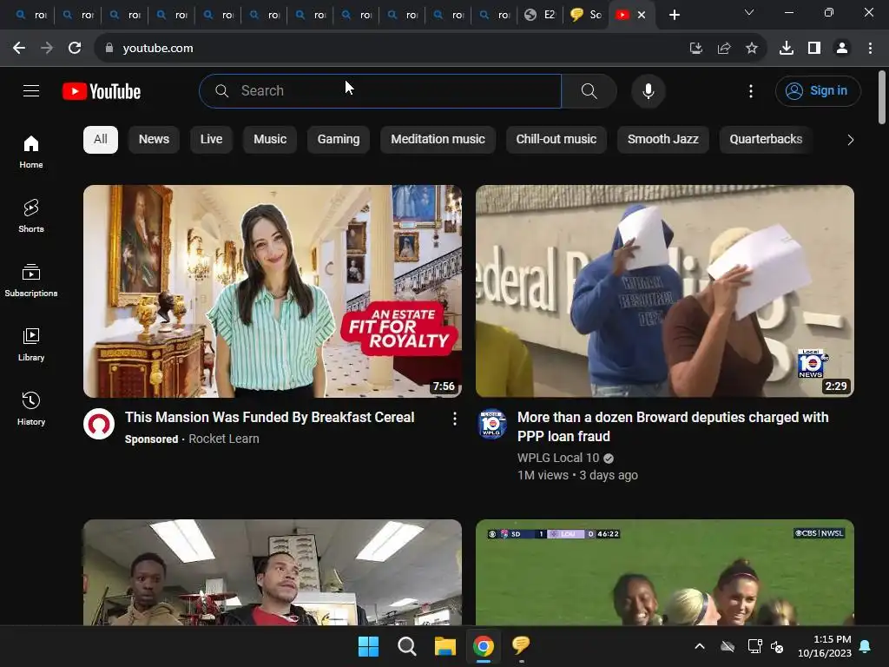Open the store interior video thumbnail
The height and width of the screenshot is (667, 889).
(x=272, y=572)
